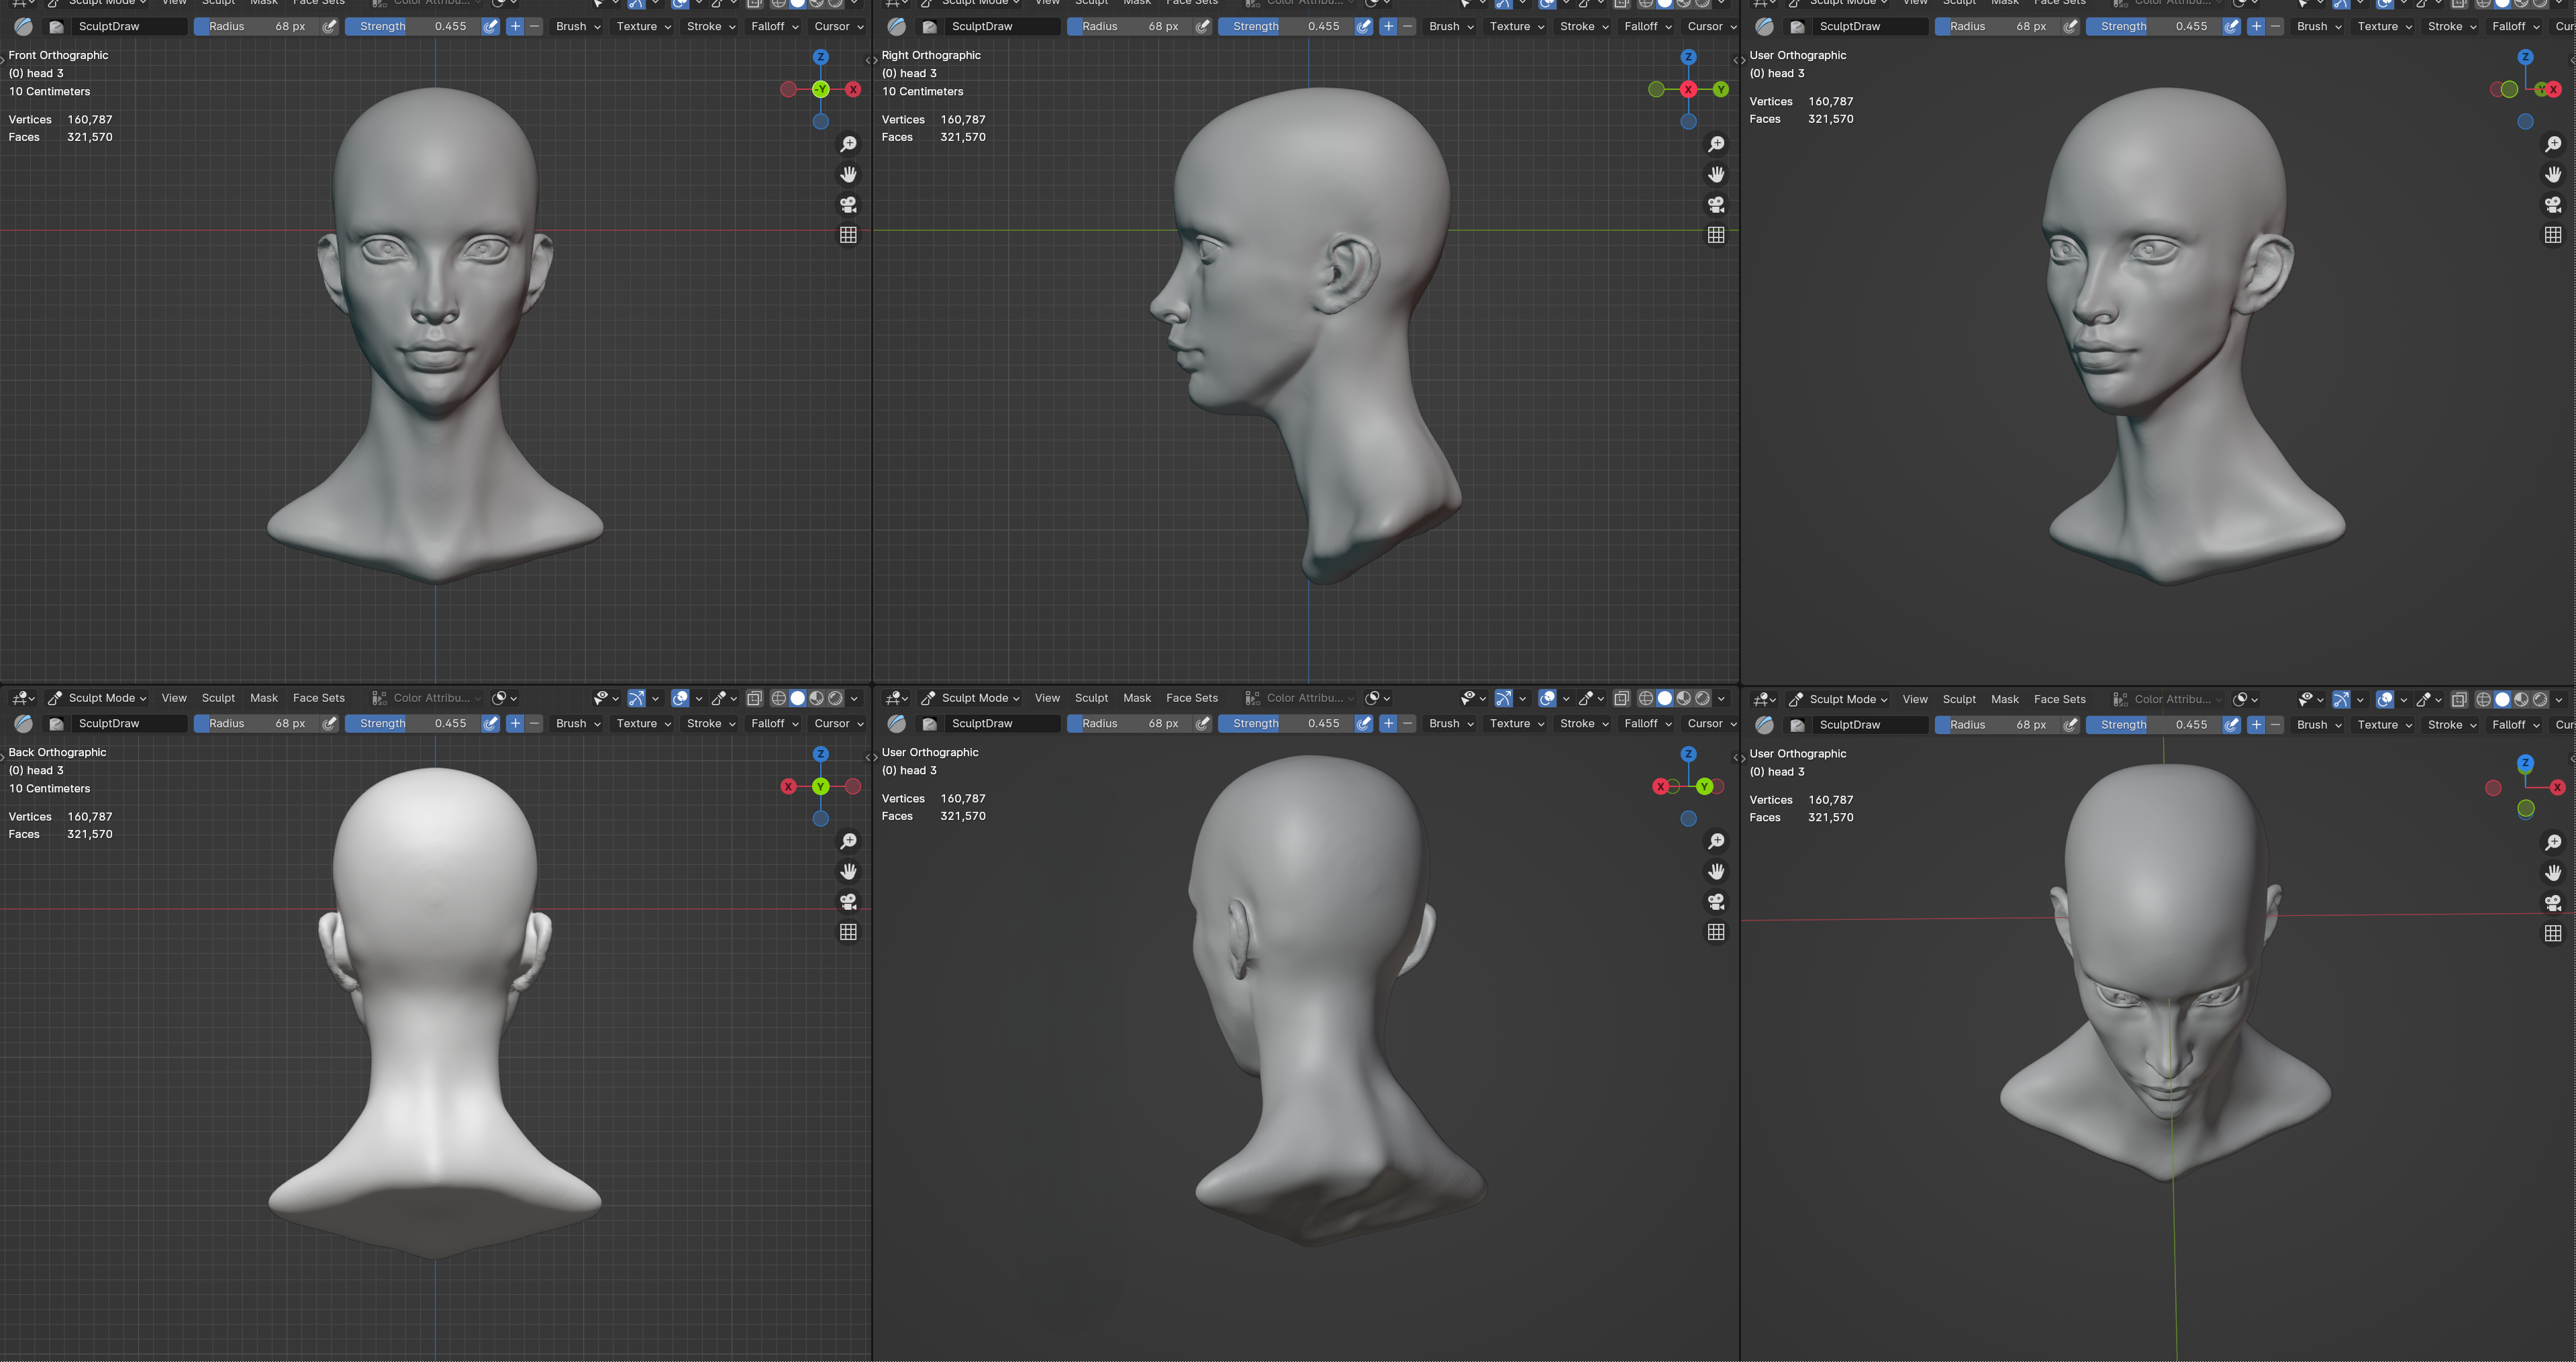
Task: Click zoom magnifier icon in Back Orthographic viewport
Action: pos(848,841)
